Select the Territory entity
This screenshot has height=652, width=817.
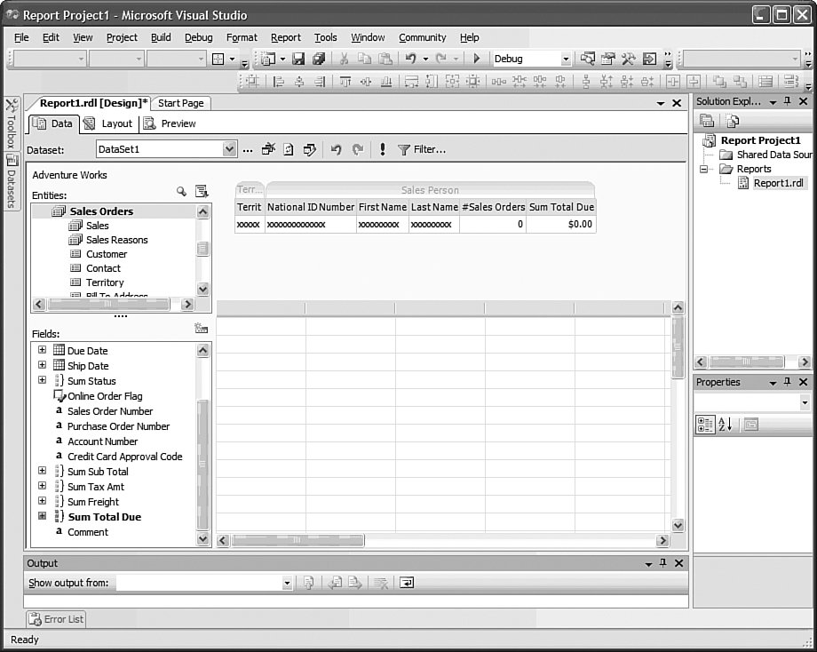coord(105,282)
